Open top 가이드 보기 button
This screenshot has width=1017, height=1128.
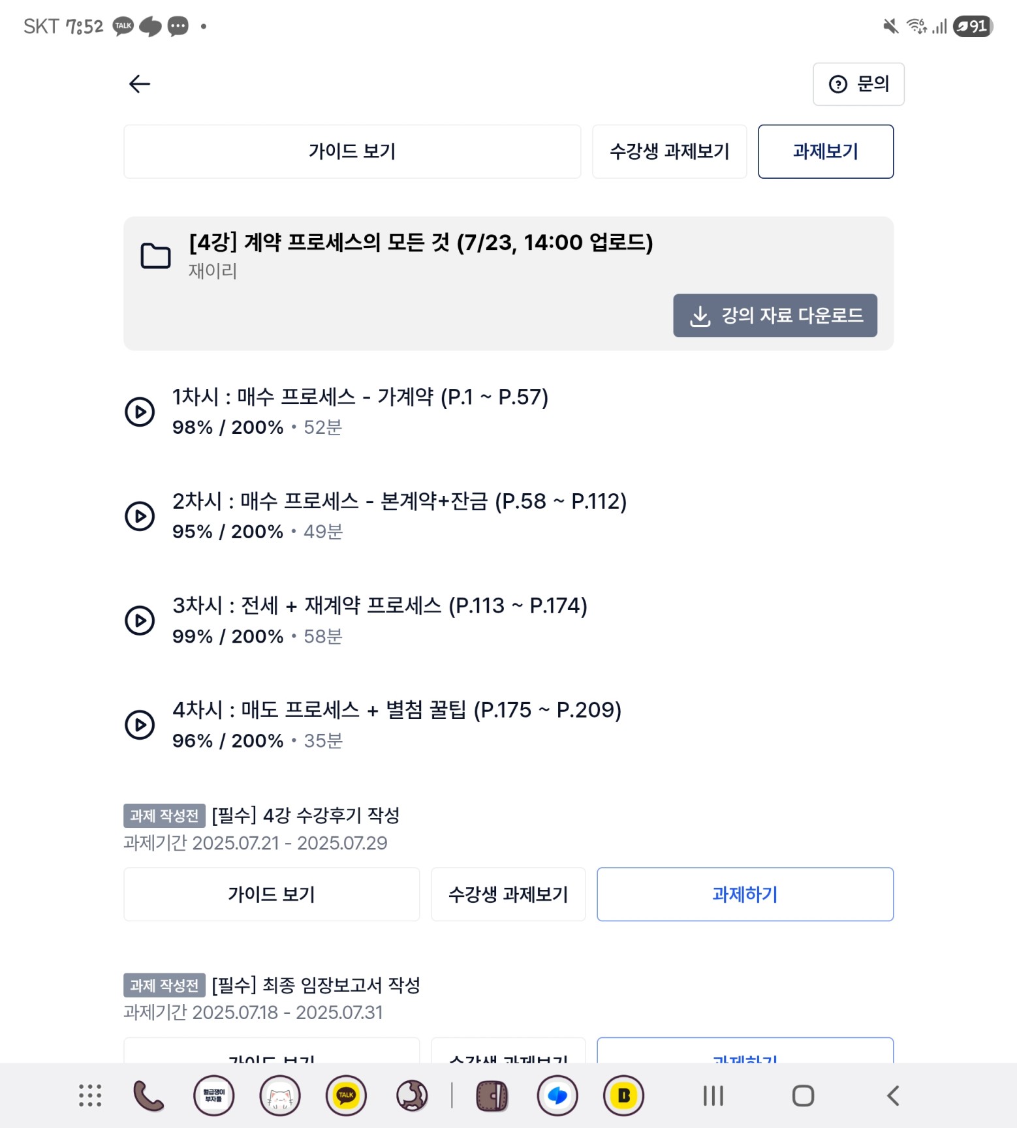point(352,151)
